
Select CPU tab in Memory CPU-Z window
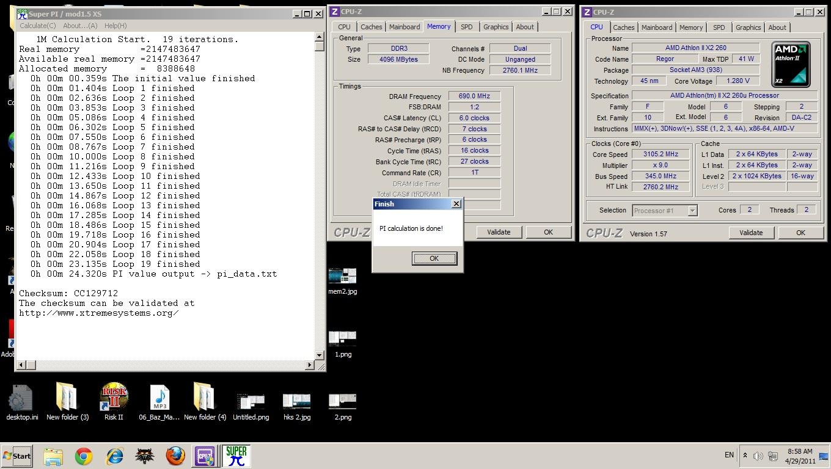[x=345, y=27]
